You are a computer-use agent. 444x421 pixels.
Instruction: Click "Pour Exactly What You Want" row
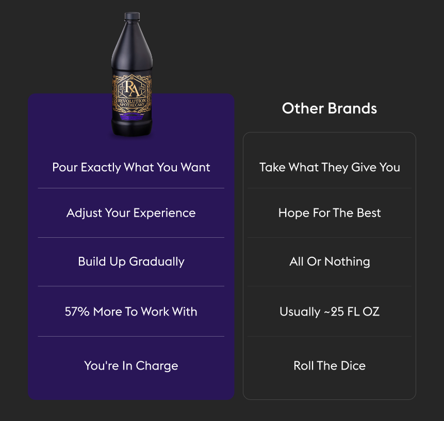[x=131, y=167]
